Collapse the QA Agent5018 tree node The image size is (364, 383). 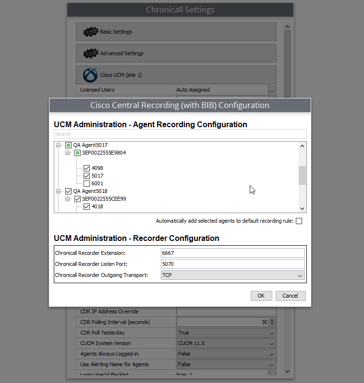tap(58, 191)
